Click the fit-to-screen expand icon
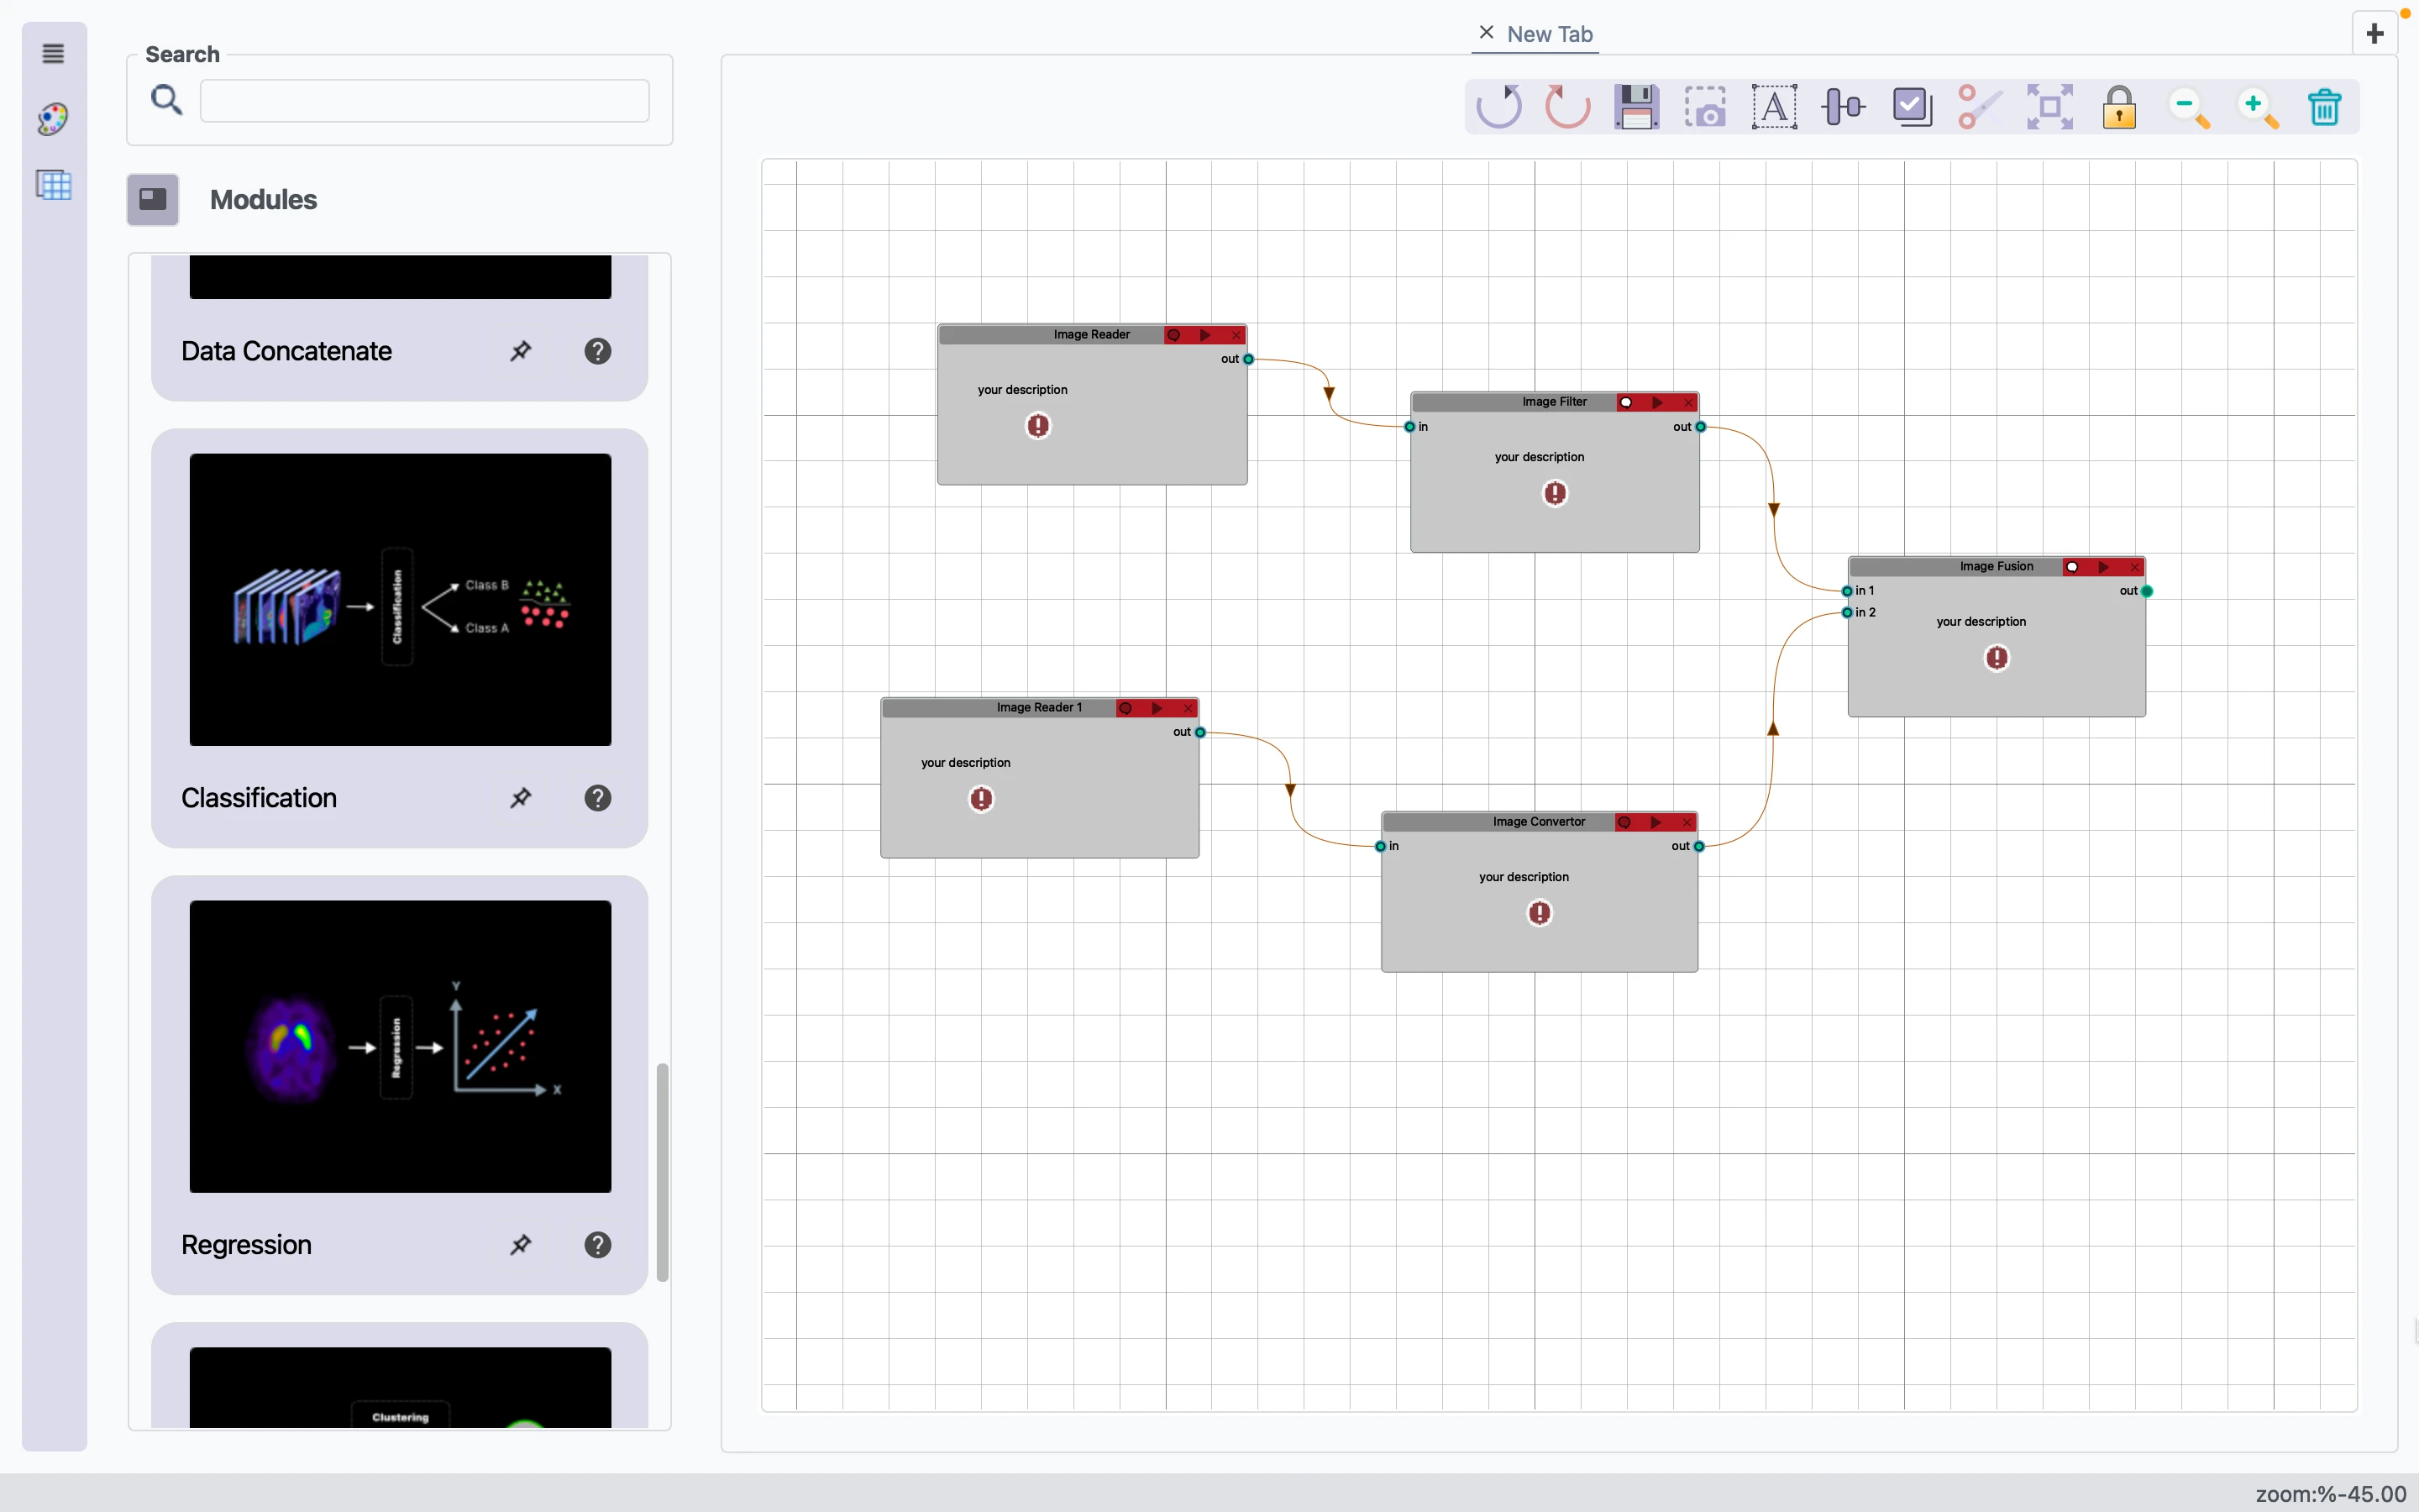This screenshot has height=1512, width=2419. (x=2049, y=107)
